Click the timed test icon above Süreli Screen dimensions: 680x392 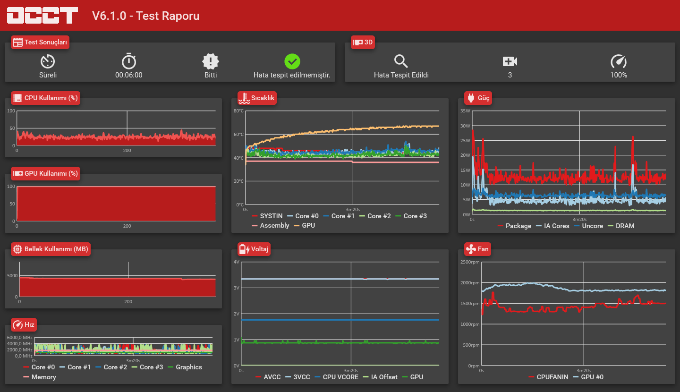tap(48, 61)
